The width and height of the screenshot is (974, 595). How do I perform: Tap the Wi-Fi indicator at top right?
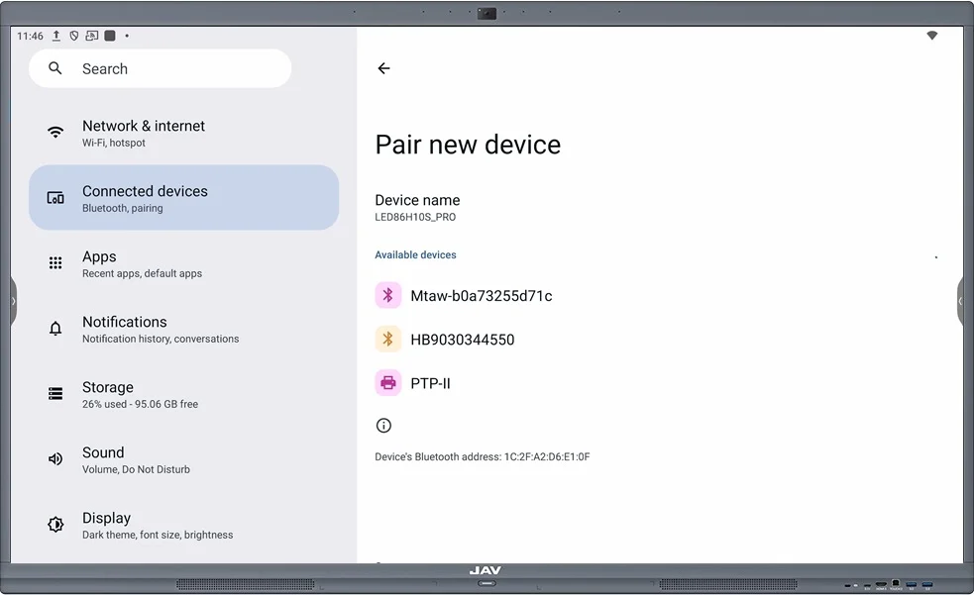click(931, 35)
